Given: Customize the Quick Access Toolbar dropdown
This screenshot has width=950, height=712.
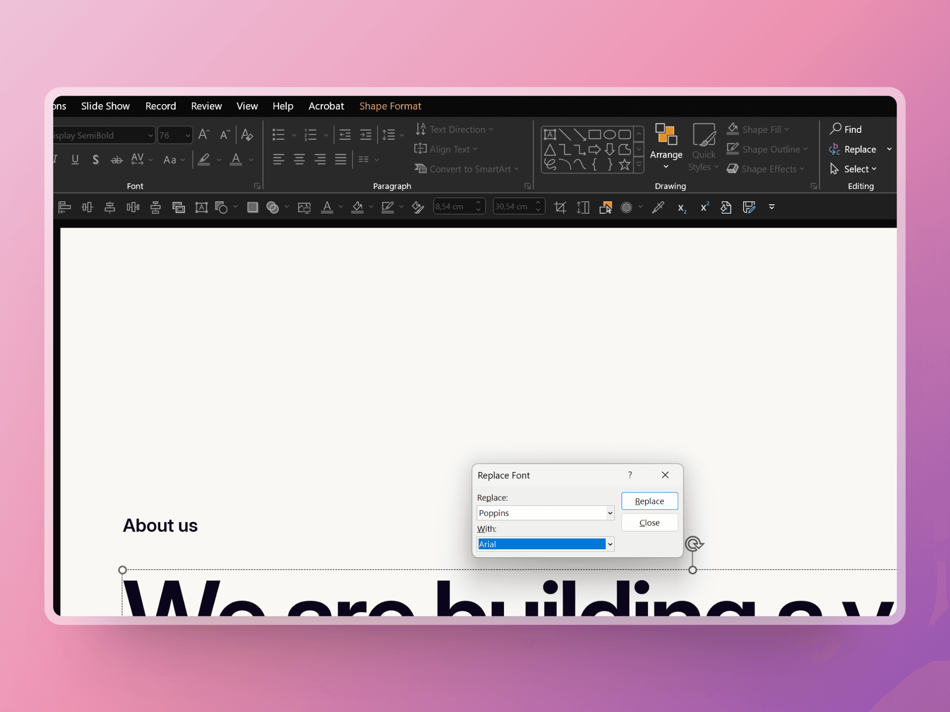Looking at the screenshot, I should pos(772,207).
